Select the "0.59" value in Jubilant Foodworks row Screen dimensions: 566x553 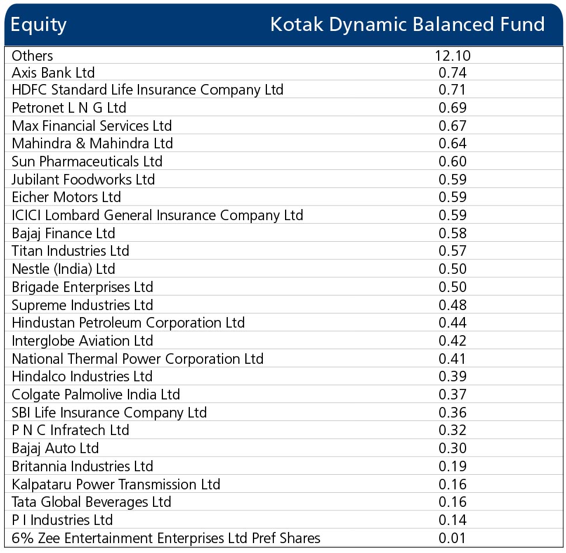[453, 179]
